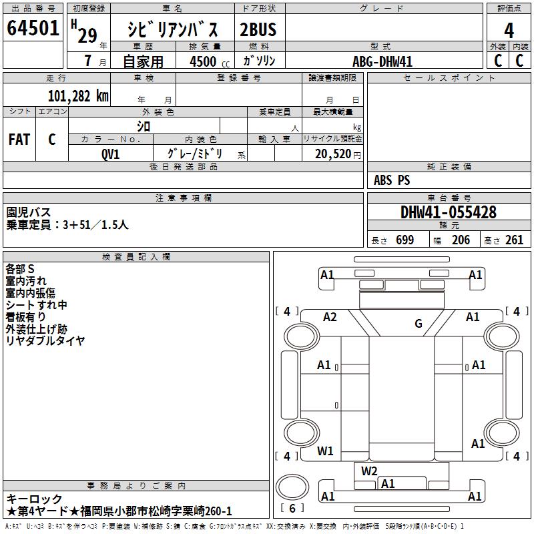Click the shift type FAT
This screenshot has height=534, width=534.
[19, 140]
